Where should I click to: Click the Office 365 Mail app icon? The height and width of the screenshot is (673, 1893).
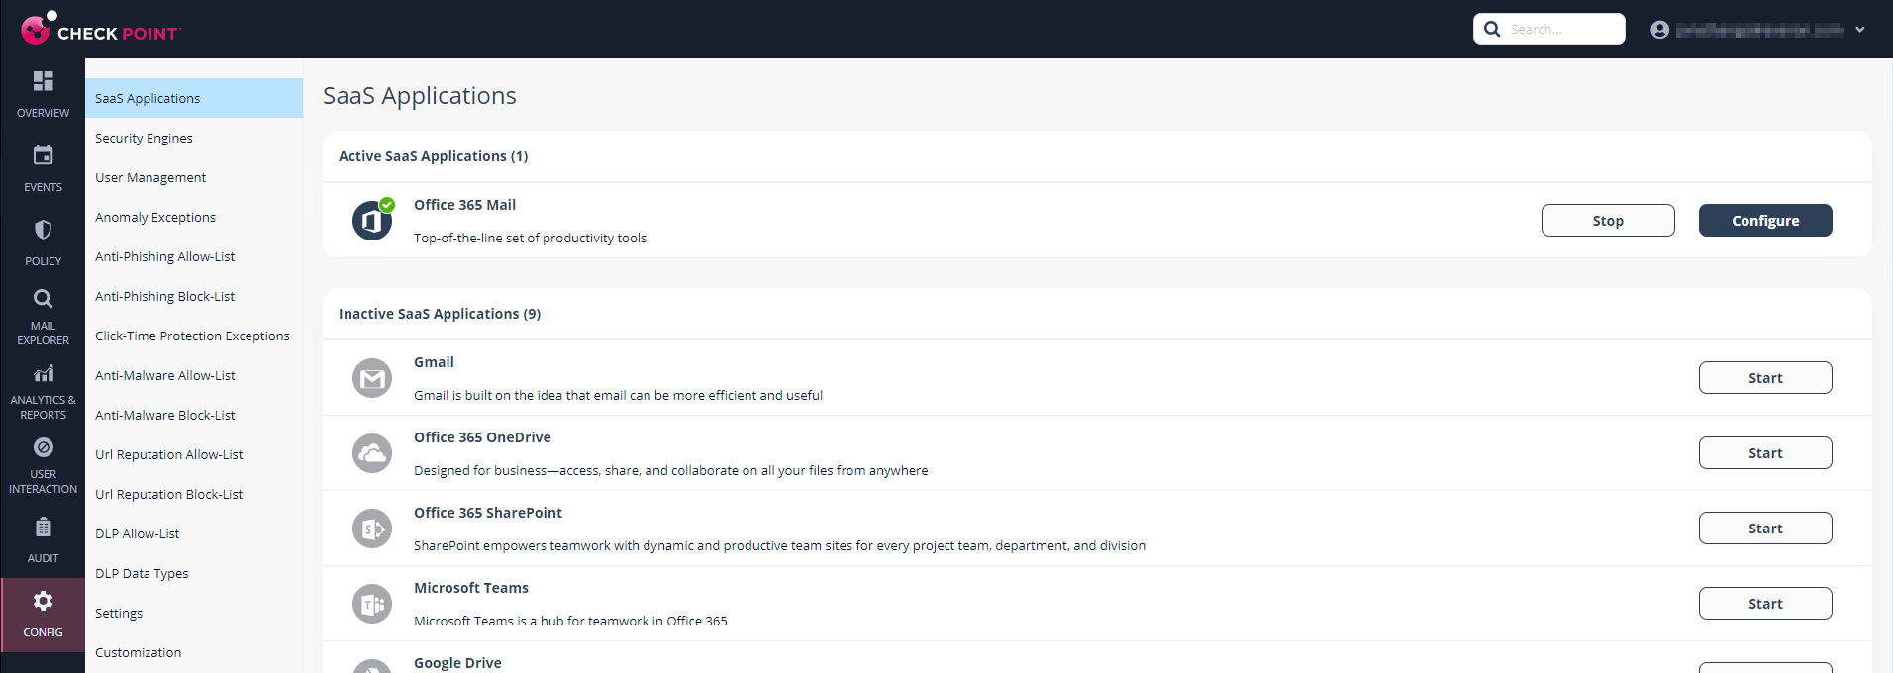372,220
